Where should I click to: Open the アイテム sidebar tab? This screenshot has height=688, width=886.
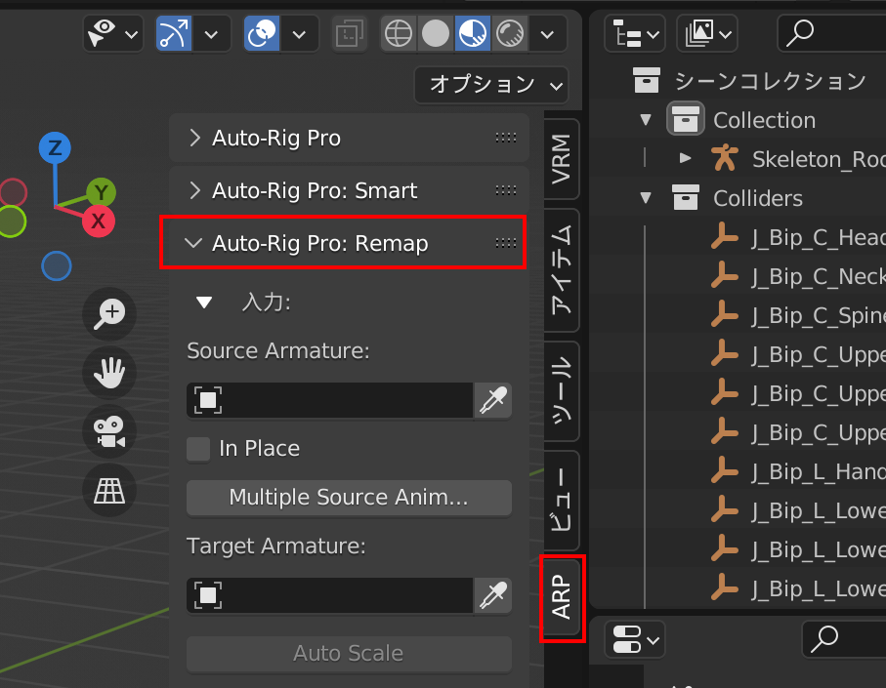click(561, 269)
